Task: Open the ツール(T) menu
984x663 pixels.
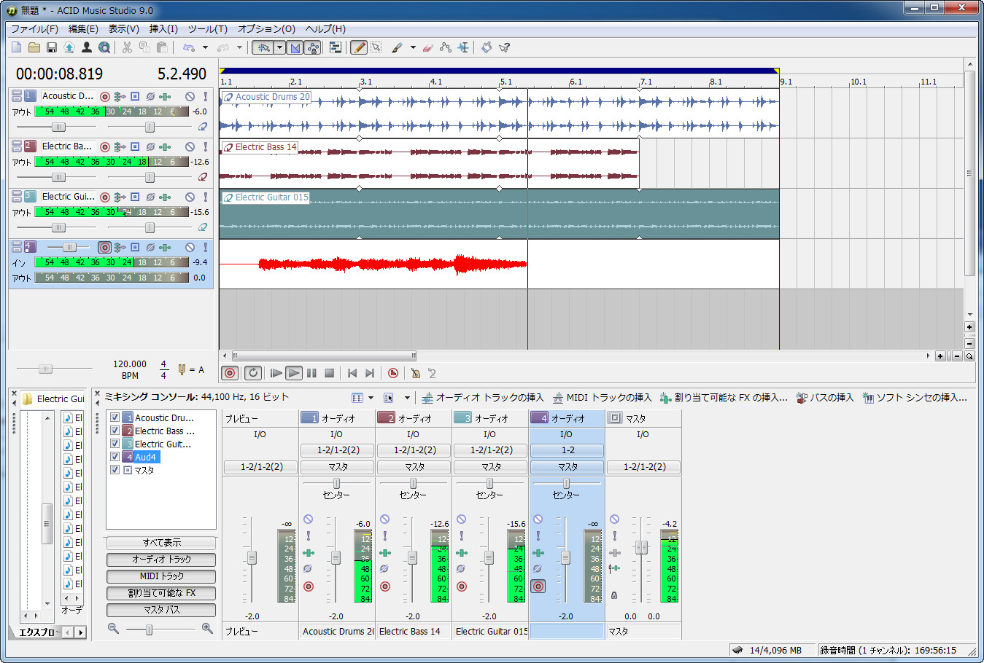Action: click(x=207, y=29)
